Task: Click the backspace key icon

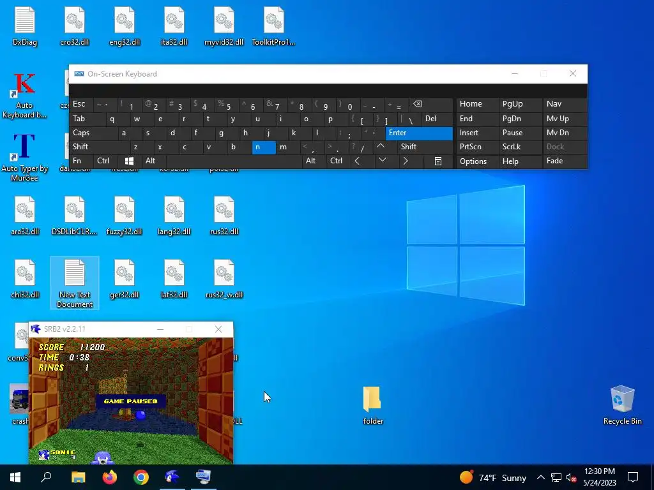Action: pos(431,104)
